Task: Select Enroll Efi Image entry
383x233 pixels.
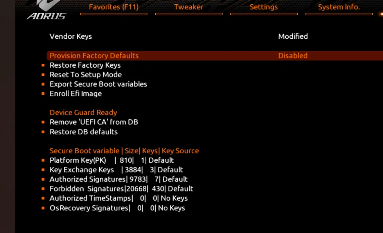Action: click(76, 94)
